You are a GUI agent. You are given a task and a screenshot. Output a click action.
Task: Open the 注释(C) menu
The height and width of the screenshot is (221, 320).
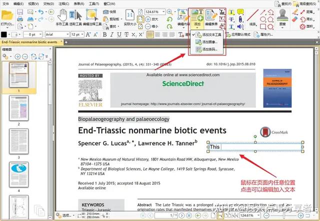[63, 3]
